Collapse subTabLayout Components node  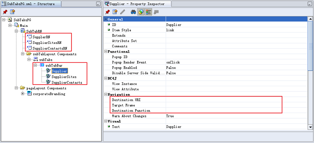pyautogui.click(x=23, y=54)
